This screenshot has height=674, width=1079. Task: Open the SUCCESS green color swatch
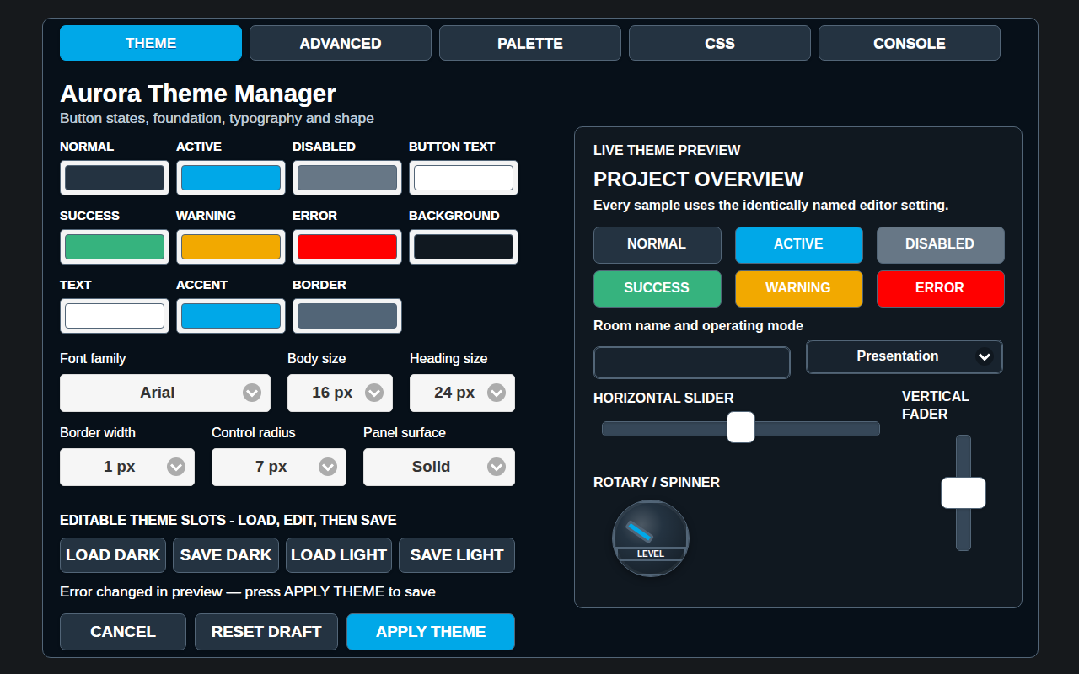pos(115,247)
